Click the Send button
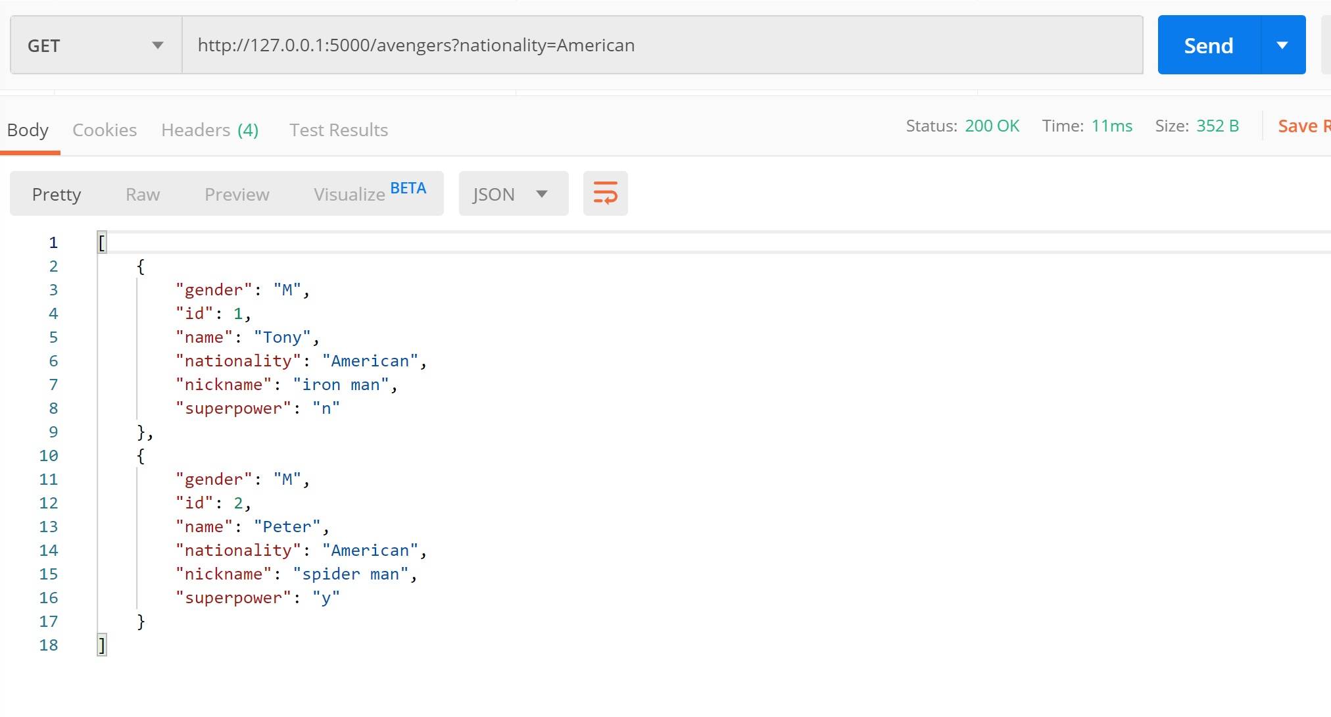Screen dimensions: 1331x717 [x=1209, y=45]
